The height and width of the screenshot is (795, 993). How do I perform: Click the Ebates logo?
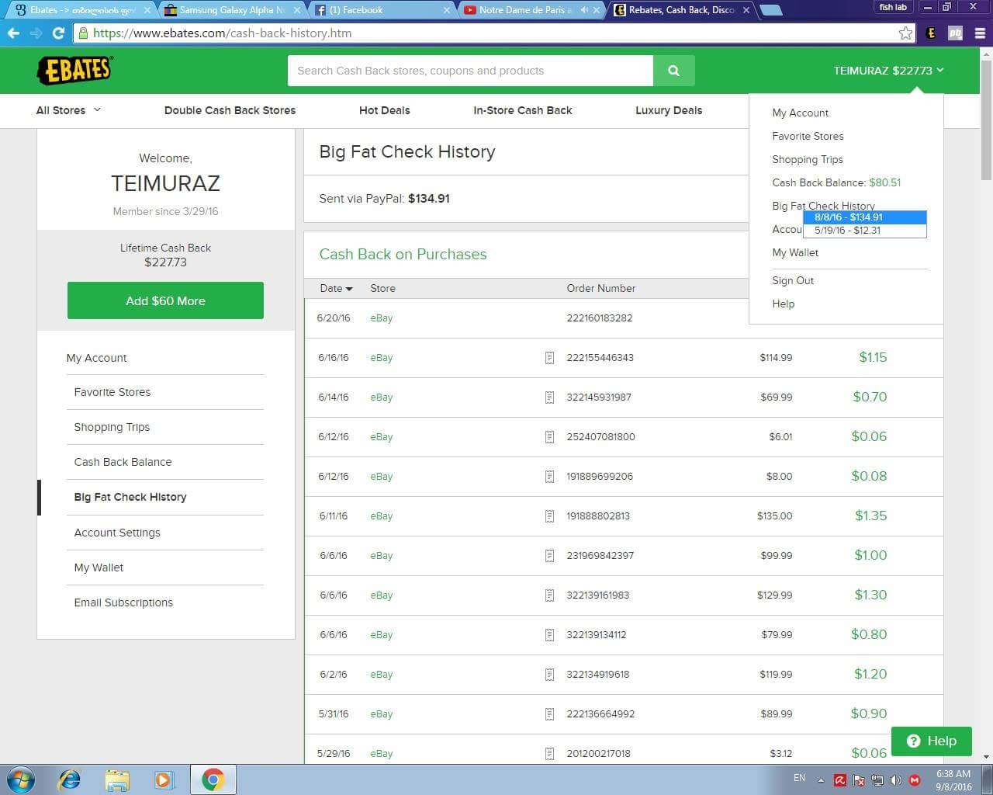click(x=74, y=71)
